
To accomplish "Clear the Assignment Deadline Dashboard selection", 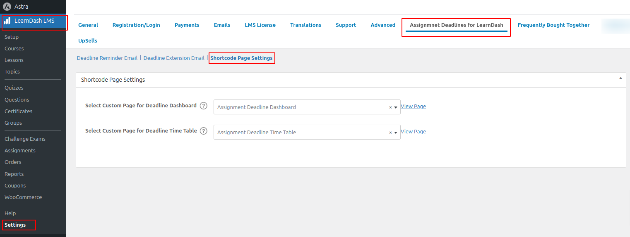I will (x=390, y=107).
